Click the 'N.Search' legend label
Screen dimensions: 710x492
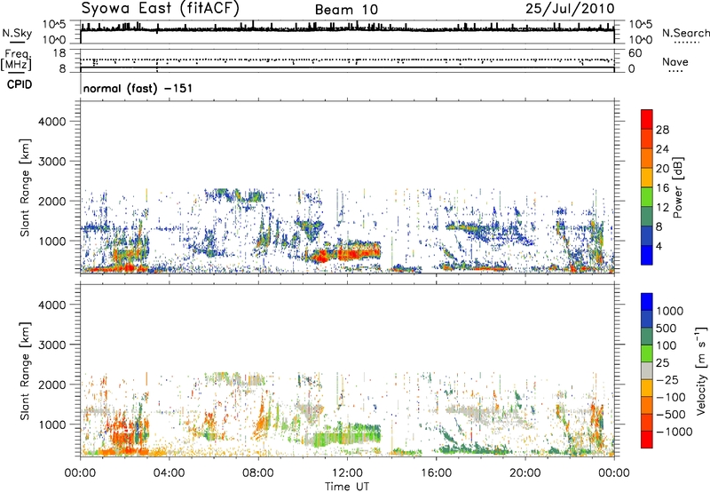click(x=685, y=33)
